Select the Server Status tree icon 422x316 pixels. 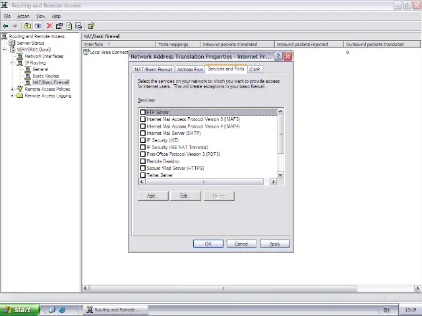(12, 43)
